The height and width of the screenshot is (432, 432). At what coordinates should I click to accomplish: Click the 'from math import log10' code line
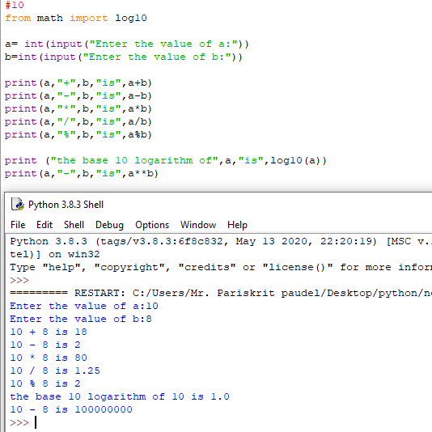76,18
